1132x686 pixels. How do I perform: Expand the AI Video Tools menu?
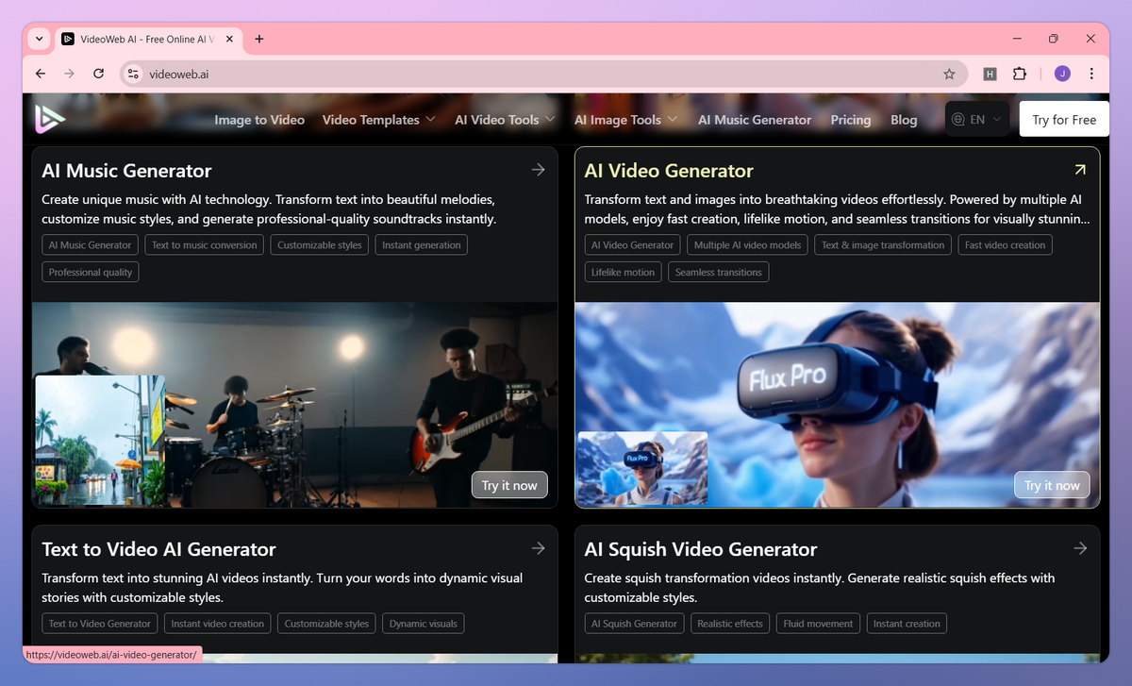coord(505,120)
